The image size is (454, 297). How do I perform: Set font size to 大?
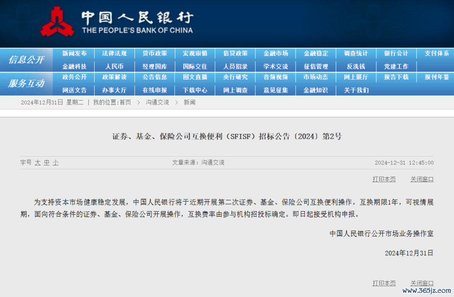tap(38, 162)
